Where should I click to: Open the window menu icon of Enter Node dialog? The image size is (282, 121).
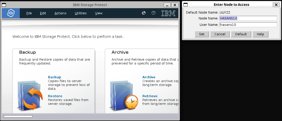tap(186, 5)
